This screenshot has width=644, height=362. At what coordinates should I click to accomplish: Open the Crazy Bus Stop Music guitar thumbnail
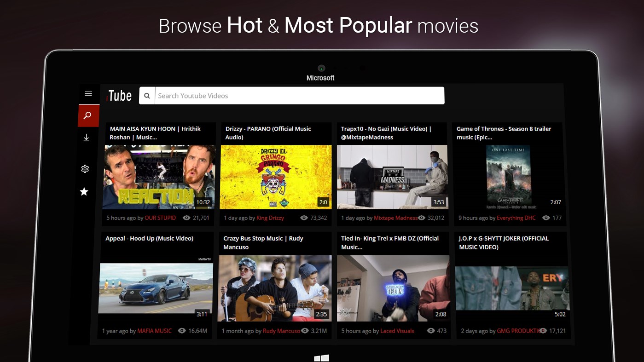click(275, 288)
